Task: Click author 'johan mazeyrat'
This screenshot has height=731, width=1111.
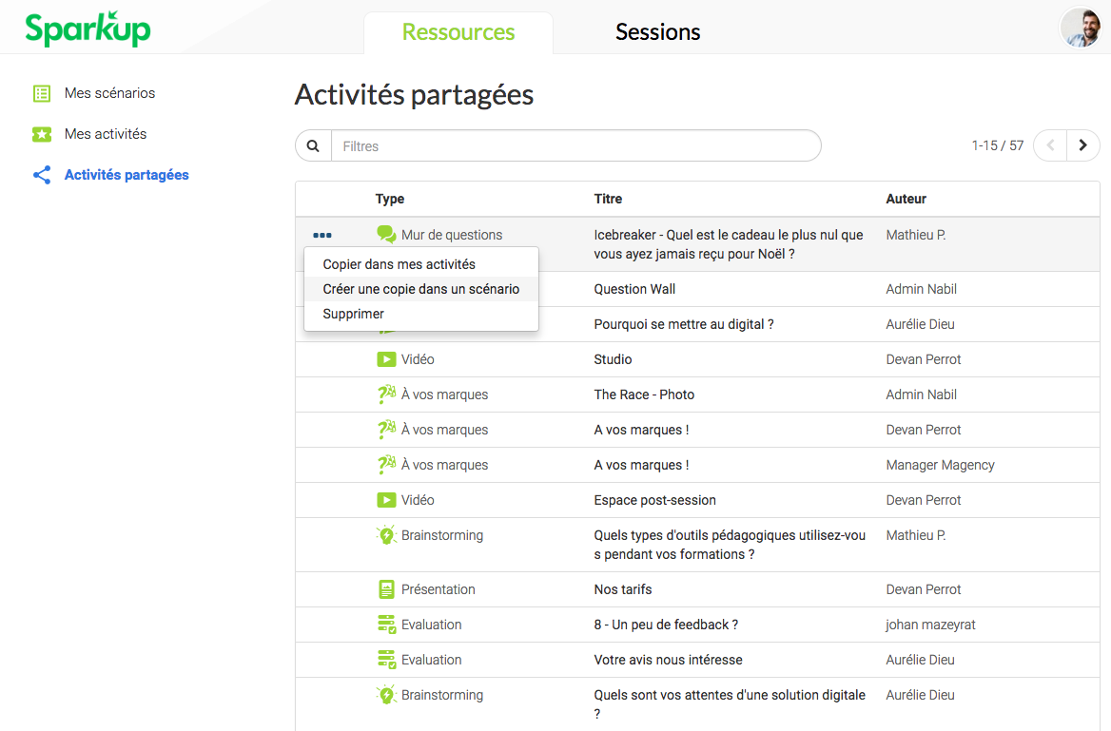Action: click(x=930, y=625)
